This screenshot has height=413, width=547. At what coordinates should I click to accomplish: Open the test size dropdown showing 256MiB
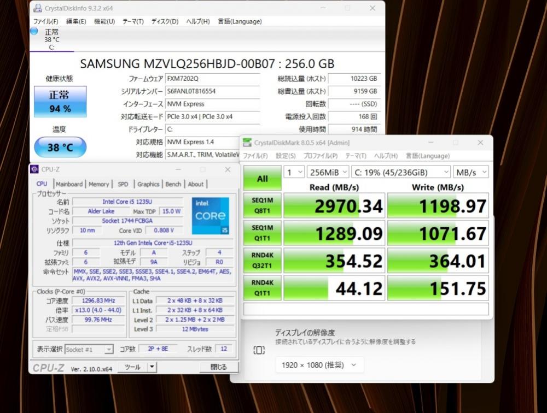(x=328, y=172)
